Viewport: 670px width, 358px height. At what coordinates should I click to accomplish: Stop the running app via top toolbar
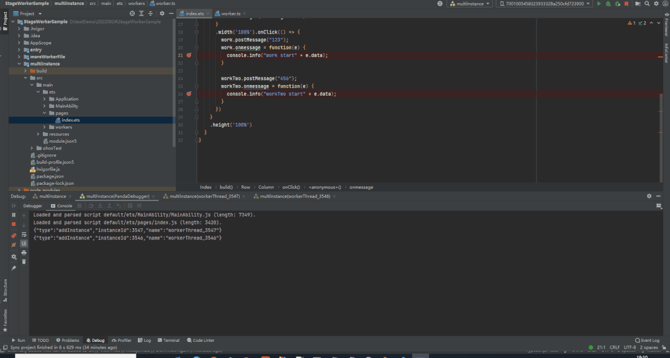627,4
